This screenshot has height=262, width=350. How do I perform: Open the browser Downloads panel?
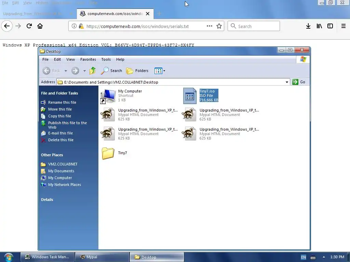tap(308, 26)
